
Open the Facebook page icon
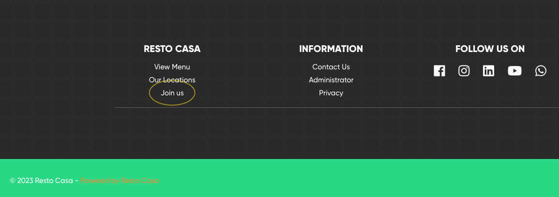[x=439, y=71]
